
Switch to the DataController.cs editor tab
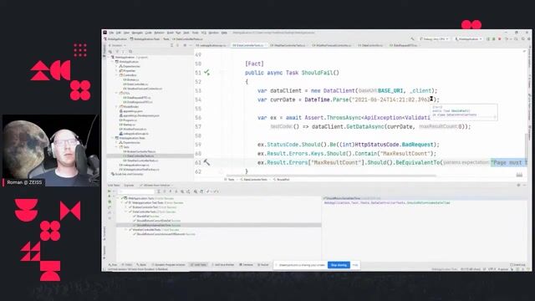(370, 45)
